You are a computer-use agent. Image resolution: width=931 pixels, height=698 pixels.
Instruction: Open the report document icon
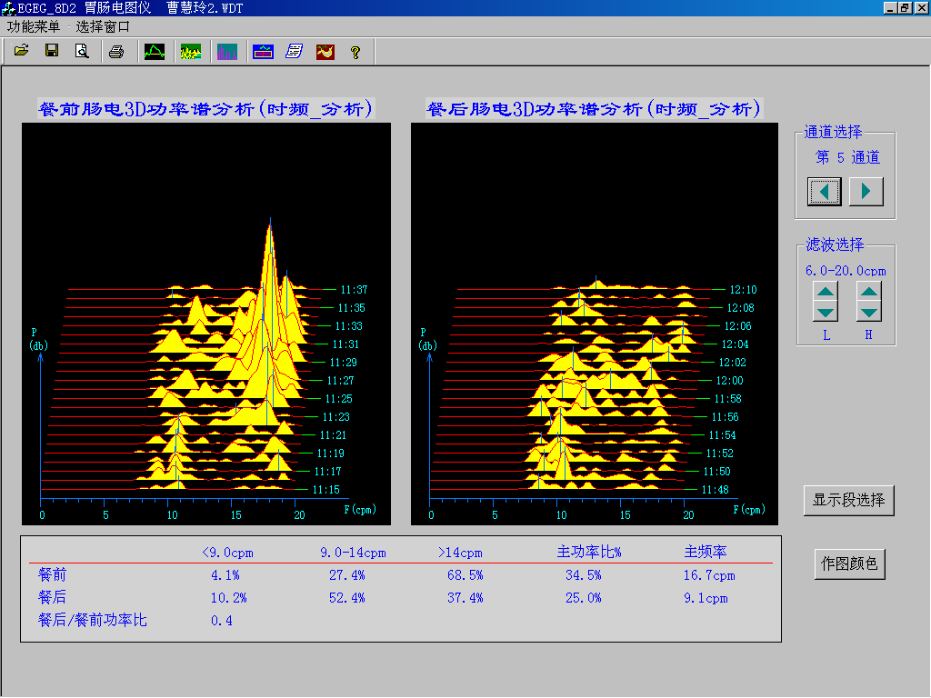point(294,52)
